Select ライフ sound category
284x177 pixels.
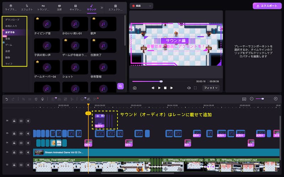click(x=9, y=64)
